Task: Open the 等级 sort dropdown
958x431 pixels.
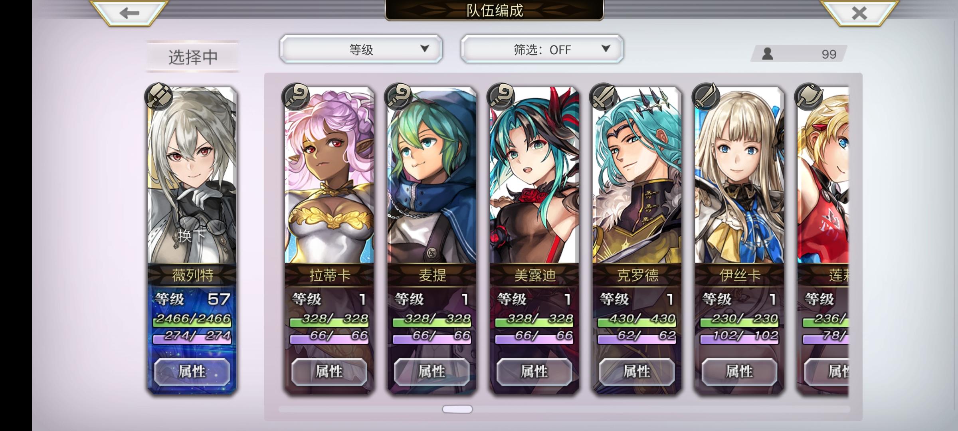Action: click(x=361, y=49)
